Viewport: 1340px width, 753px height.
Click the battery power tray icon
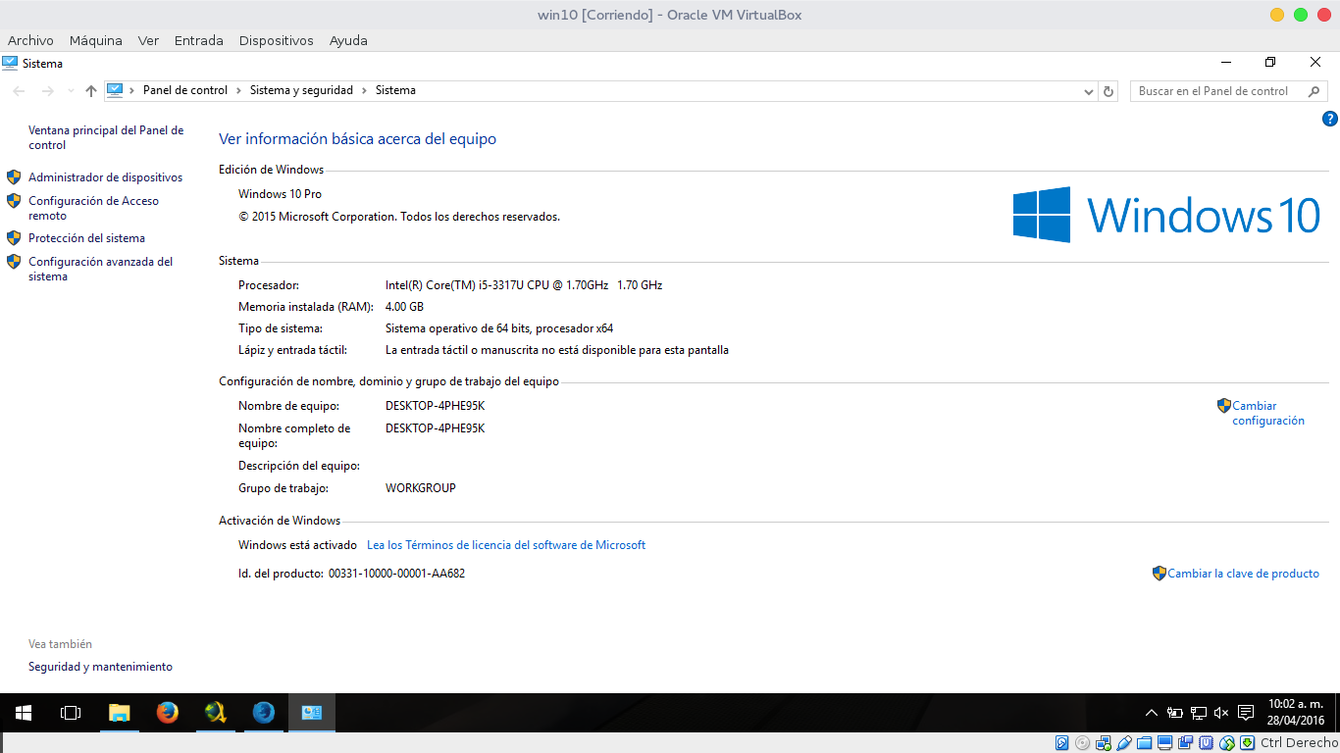[1174, 713]
